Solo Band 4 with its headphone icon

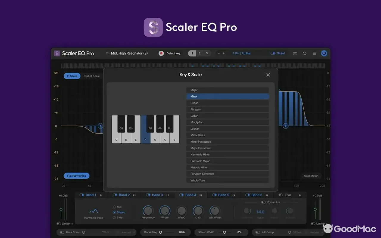point(201,195)
